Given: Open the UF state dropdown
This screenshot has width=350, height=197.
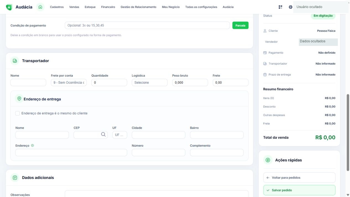Looking at the screenshot, I should [x=120, y=135].
